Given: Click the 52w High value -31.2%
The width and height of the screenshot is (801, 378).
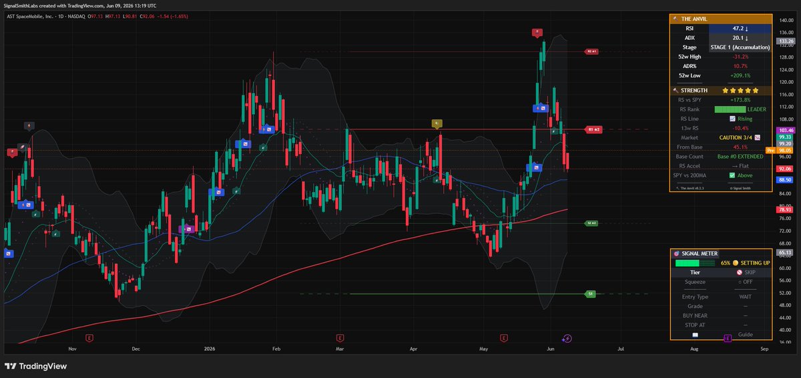Looking at the screenshot, I should (740, 57).
